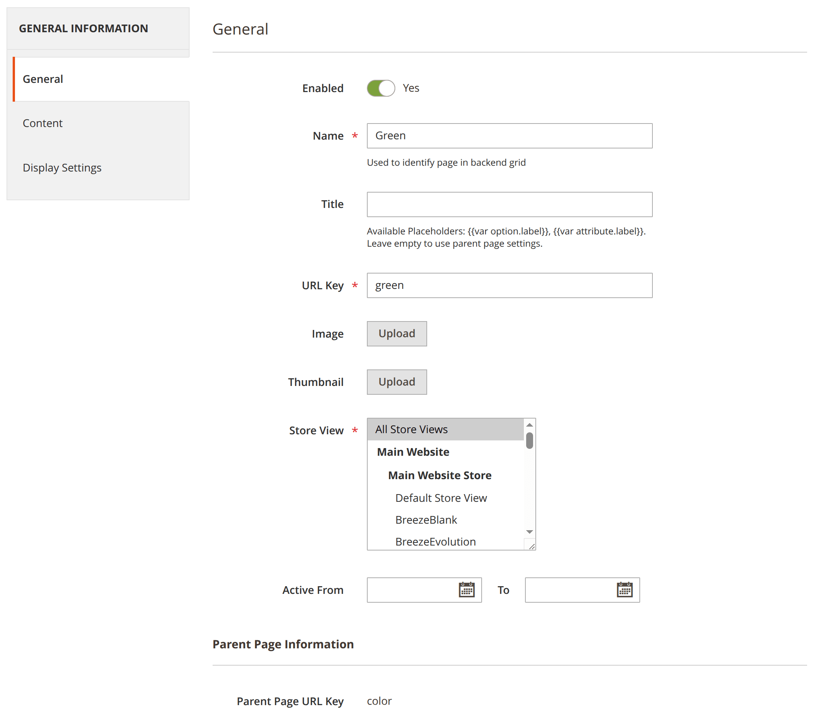Select Main Website Store option
This screenshot has width=814, height=722.
[x=439, y=475]
